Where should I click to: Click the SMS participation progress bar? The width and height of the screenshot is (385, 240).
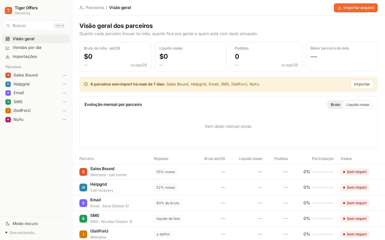tap(323, 219)
